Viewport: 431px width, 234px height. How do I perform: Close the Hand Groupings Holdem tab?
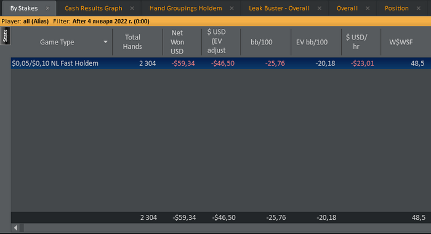(x=232, y=8)
